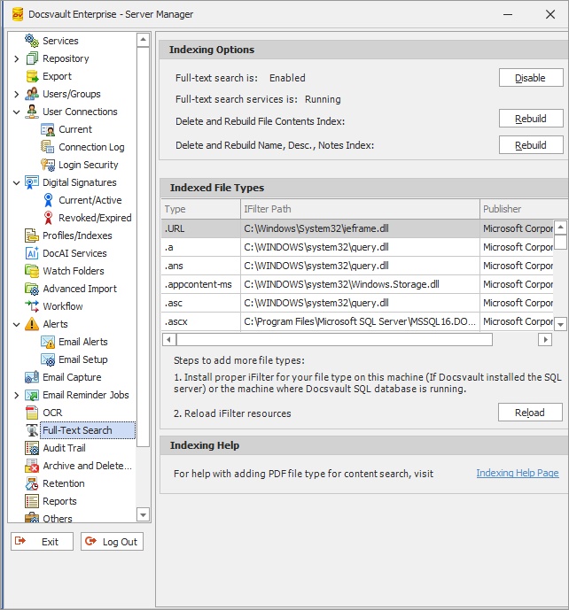Image resolution: width=569 pixels, height=610 pixels.
Task: Click the Repository icon in the tree
Action: (32, 58)
